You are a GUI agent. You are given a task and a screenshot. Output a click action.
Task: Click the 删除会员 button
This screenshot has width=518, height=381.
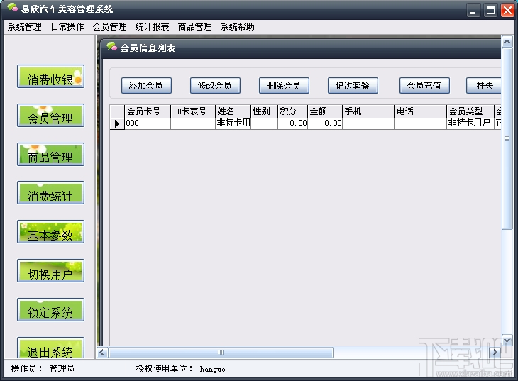point(284,86)
